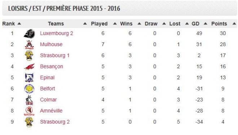Sort by Wins column arrow

click(x=139, y=24)
